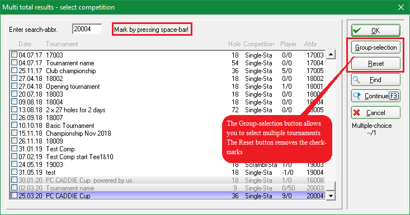Viewport: 410px width, 215px height.
Task: Check the Club championship tournament box
Action: (14, 70)
